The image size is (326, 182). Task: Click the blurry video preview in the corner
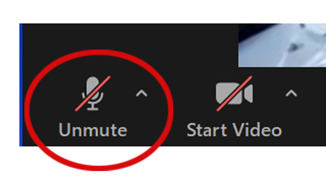coord(282,45)
